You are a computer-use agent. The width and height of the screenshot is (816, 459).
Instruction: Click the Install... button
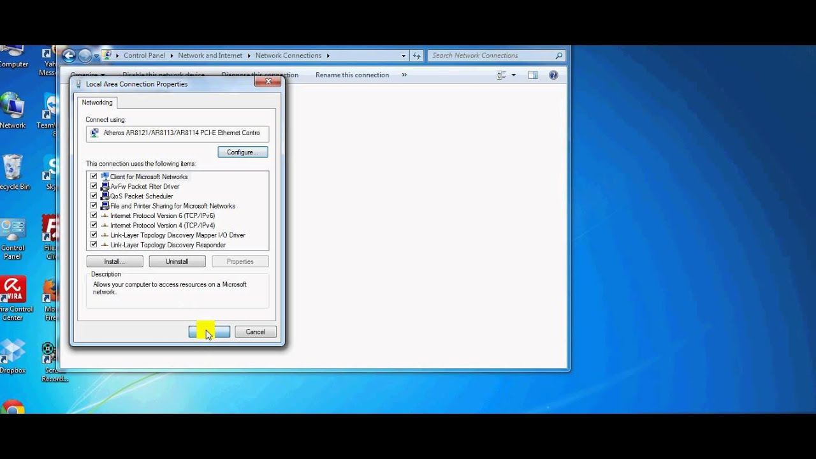115,261
